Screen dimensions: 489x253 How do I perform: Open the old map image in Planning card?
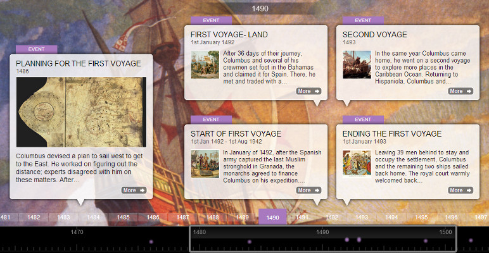coord(81,112)
